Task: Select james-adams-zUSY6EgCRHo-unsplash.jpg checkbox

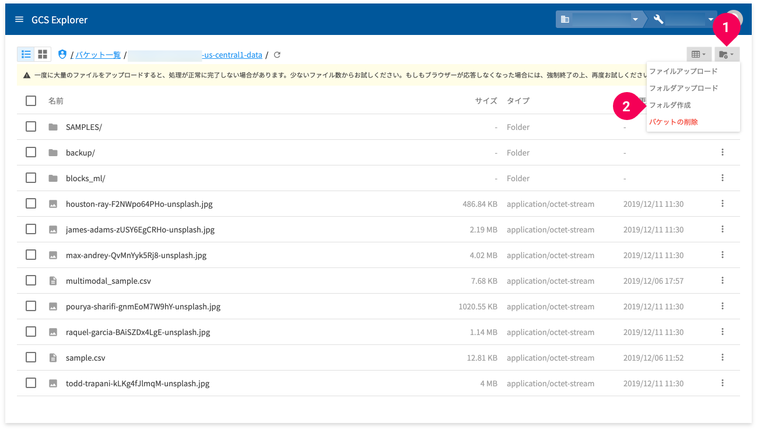Action: (31, 229)
